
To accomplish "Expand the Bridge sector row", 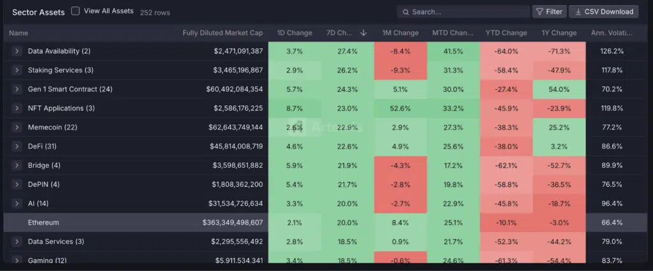I will pos(17,166).
